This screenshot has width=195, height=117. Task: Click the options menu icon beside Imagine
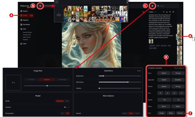(x=163, y=12)
